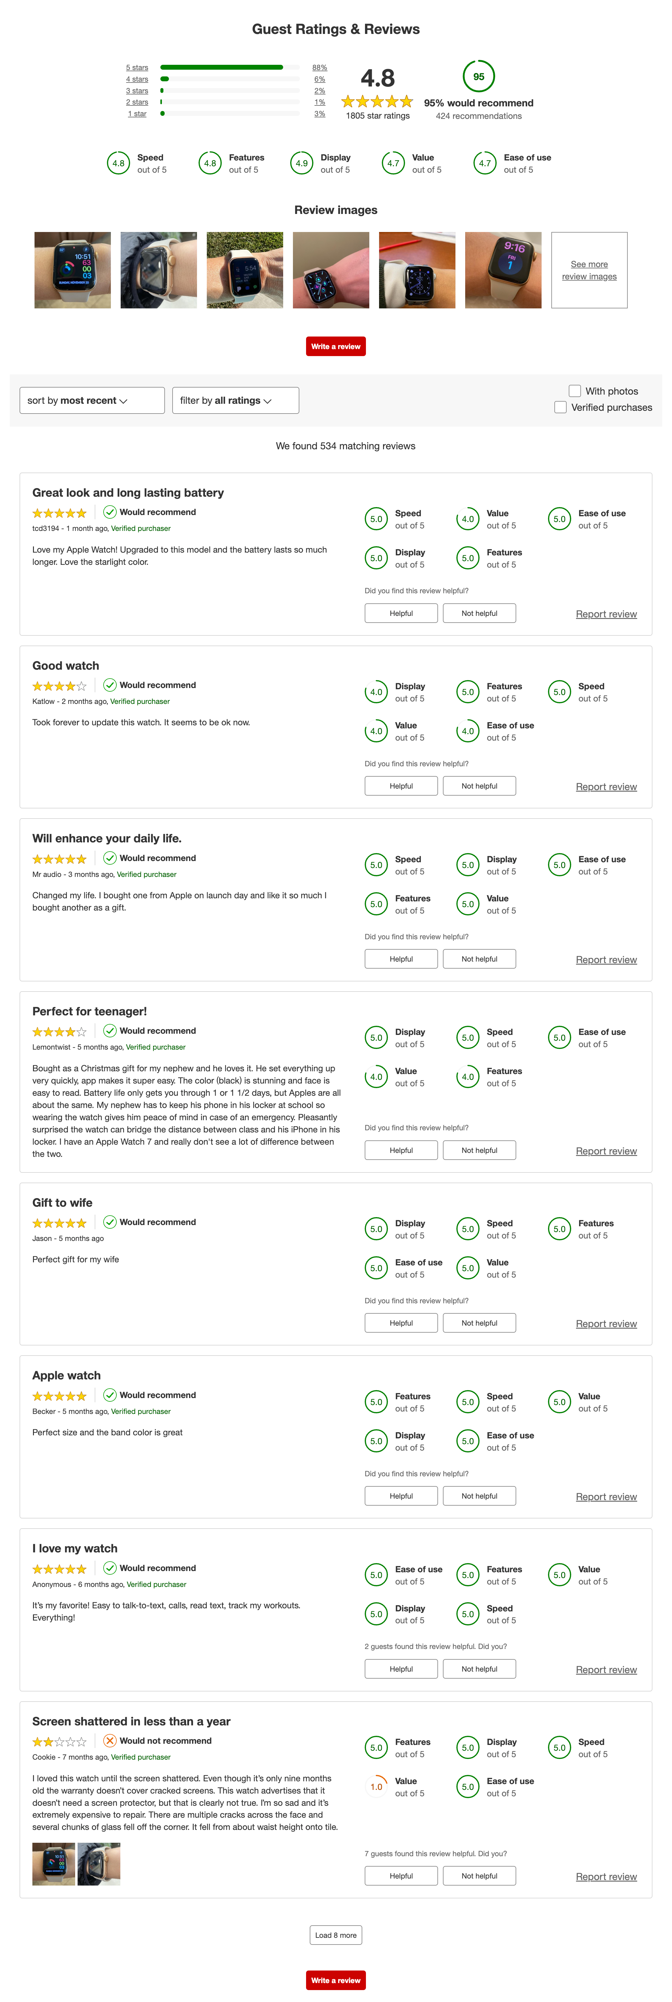The image size is (672, 2002).
Task: Click the Write a review button
Action: click(x=336, y=346)
